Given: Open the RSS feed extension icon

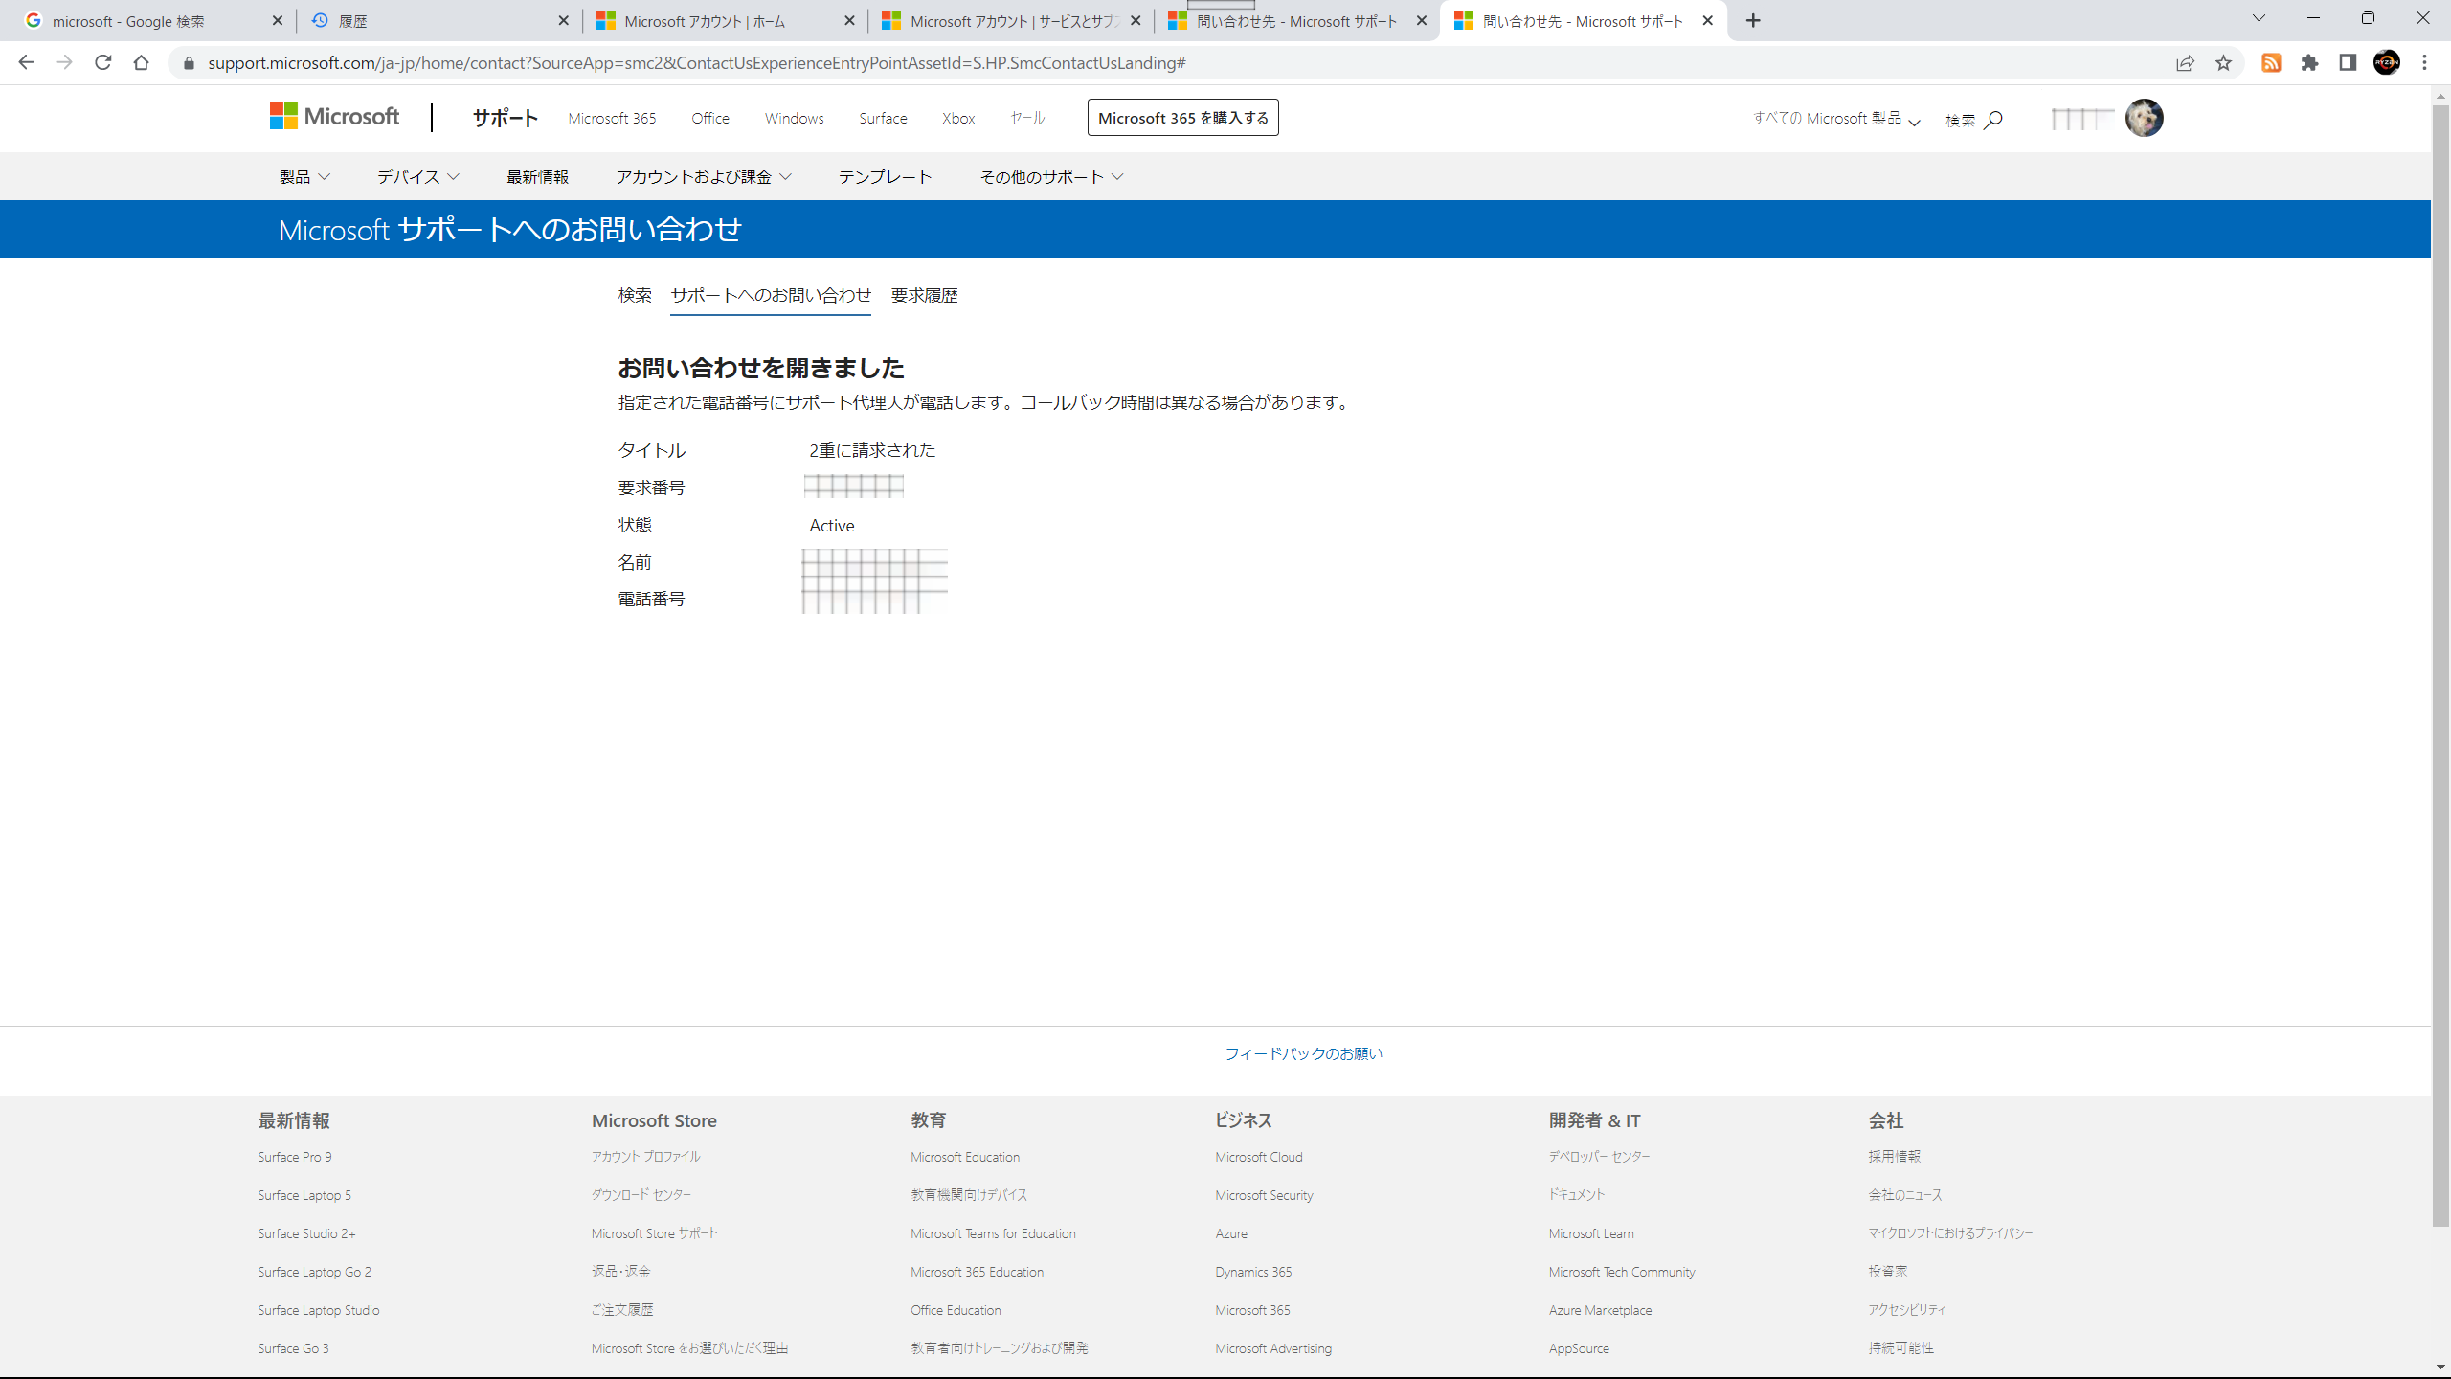Looking at the screenshot, I should click(x=2271, y=63).
